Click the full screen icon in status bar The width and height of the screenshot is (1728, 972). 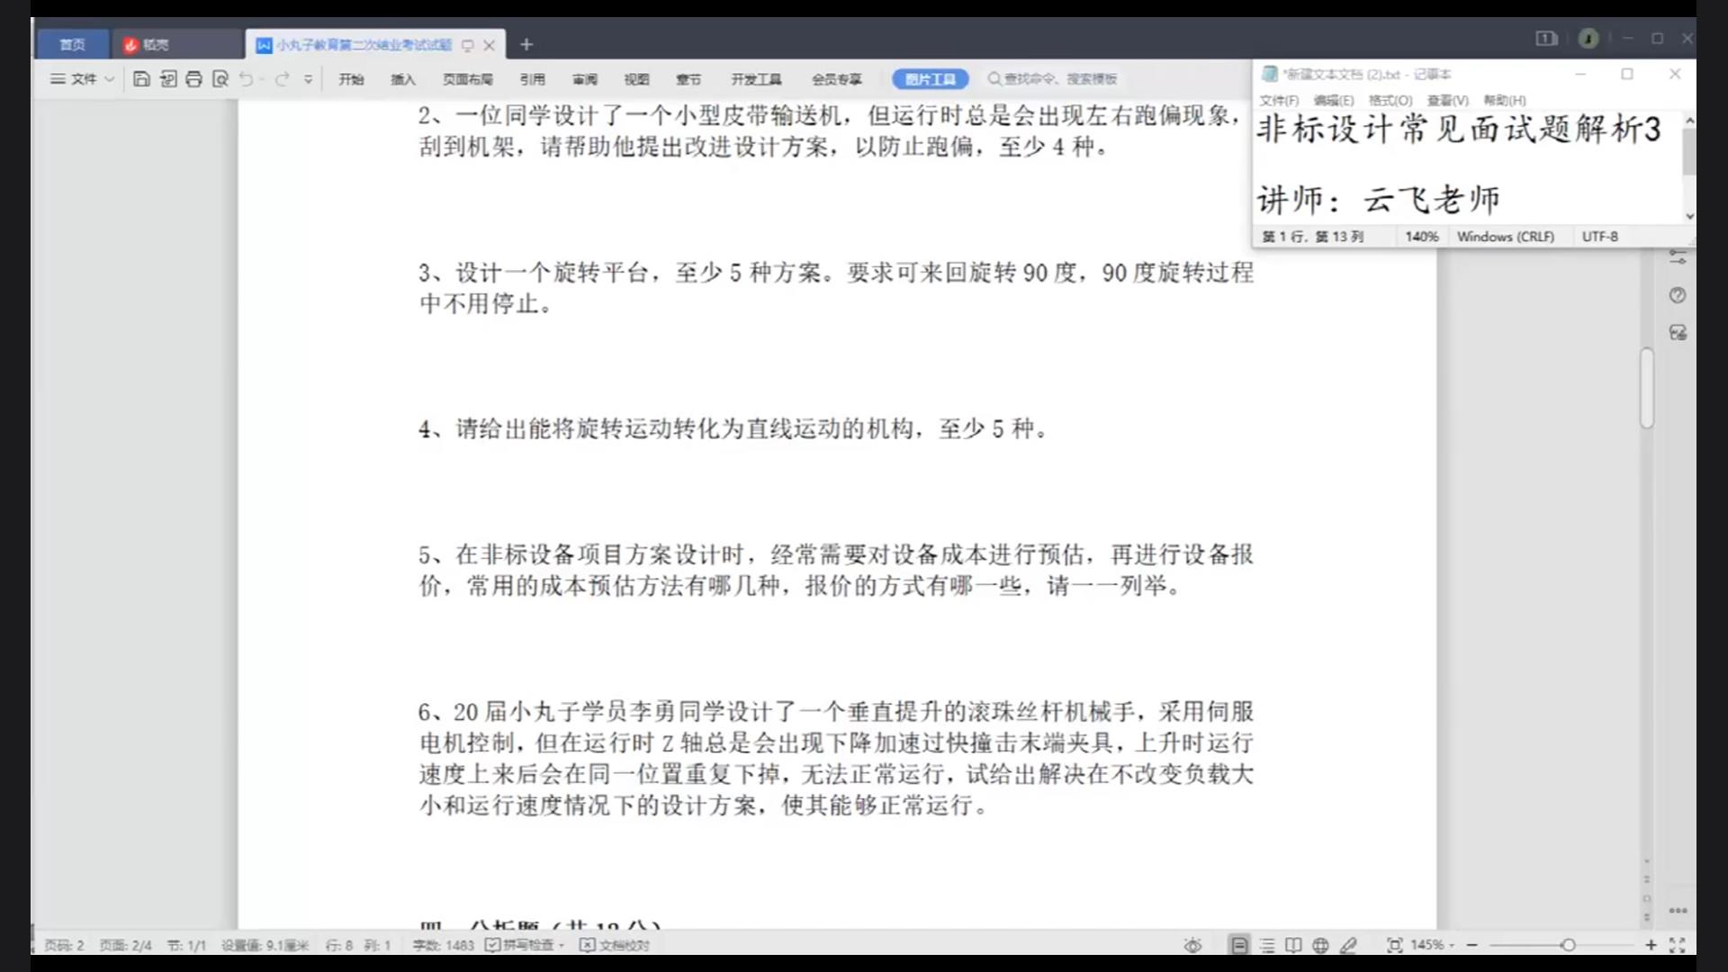pos(1678,945)
